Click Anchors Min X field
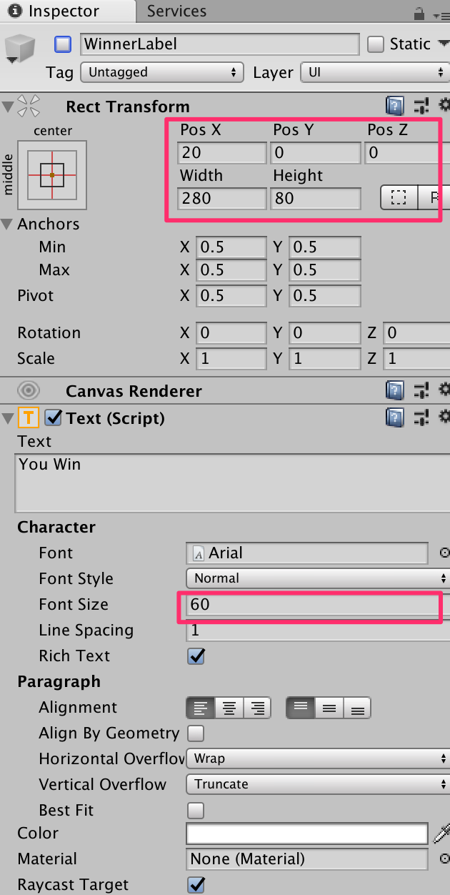The image size is (450, 895). click(231, 247)
